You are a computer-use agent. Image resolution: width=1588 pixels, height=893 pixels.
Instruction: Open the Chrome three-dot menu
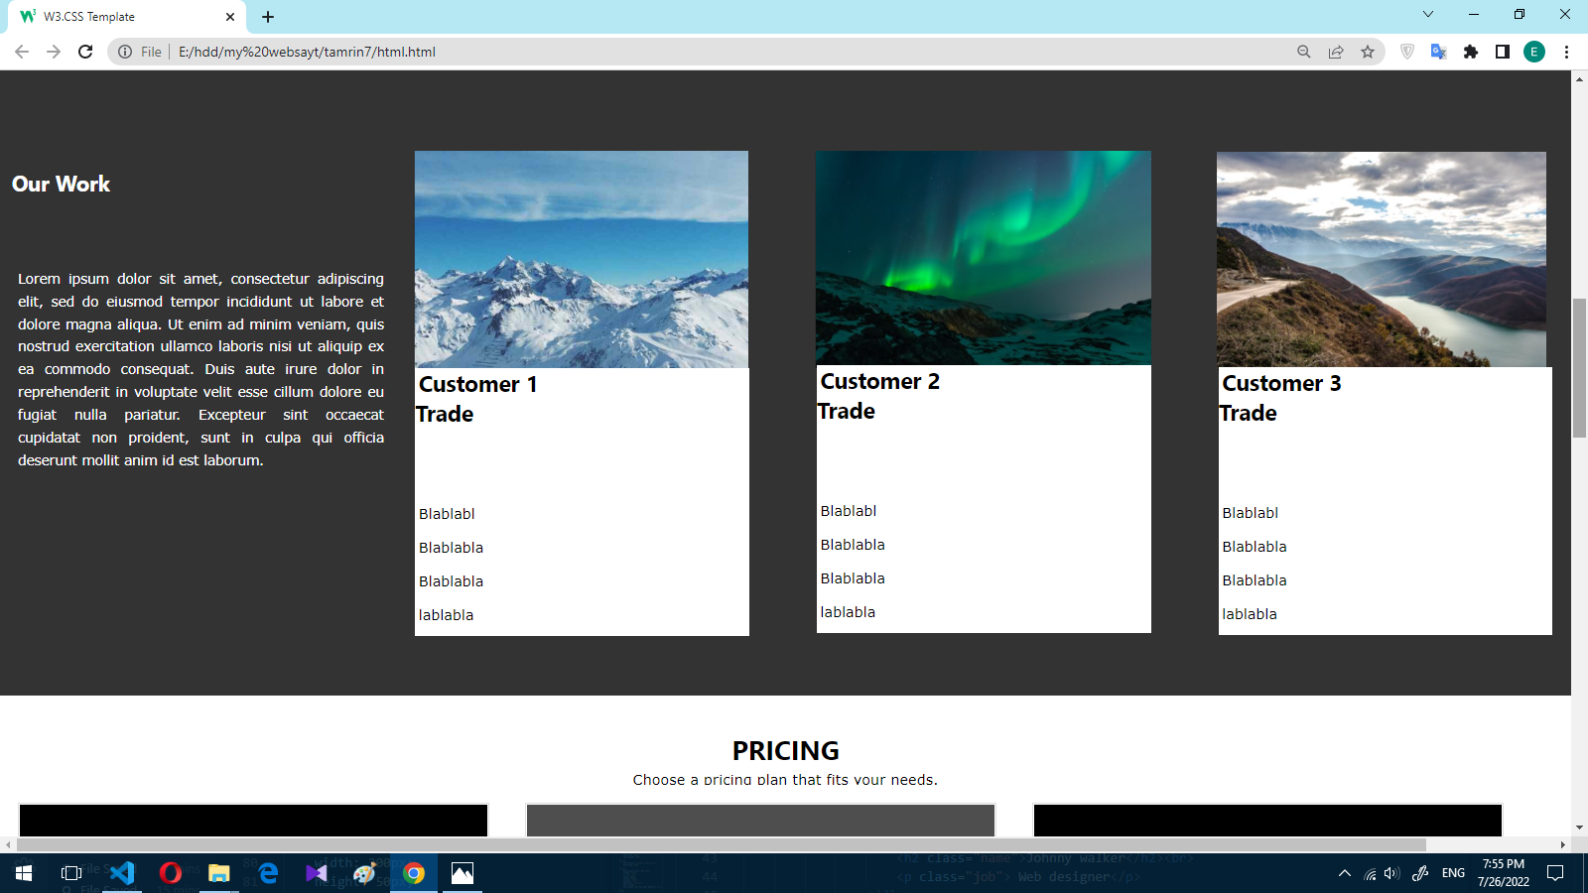[1566, 52]
